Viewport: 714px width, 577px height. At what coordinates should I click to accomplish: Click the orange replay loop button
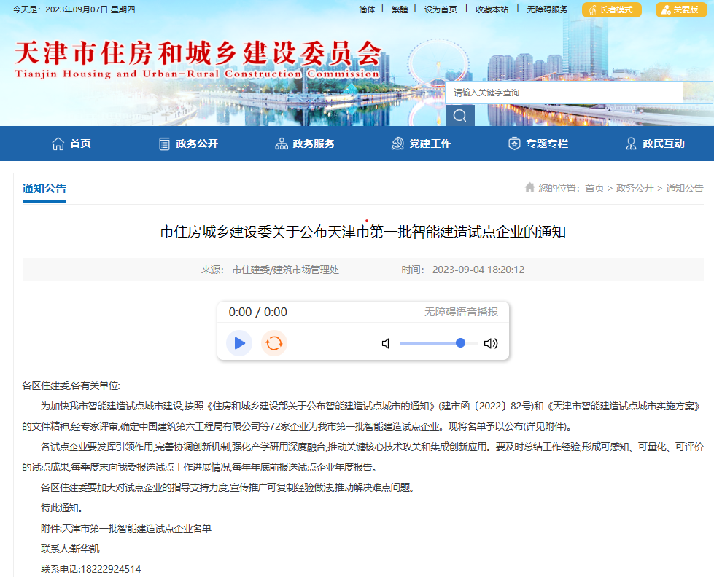coord(273,342)
